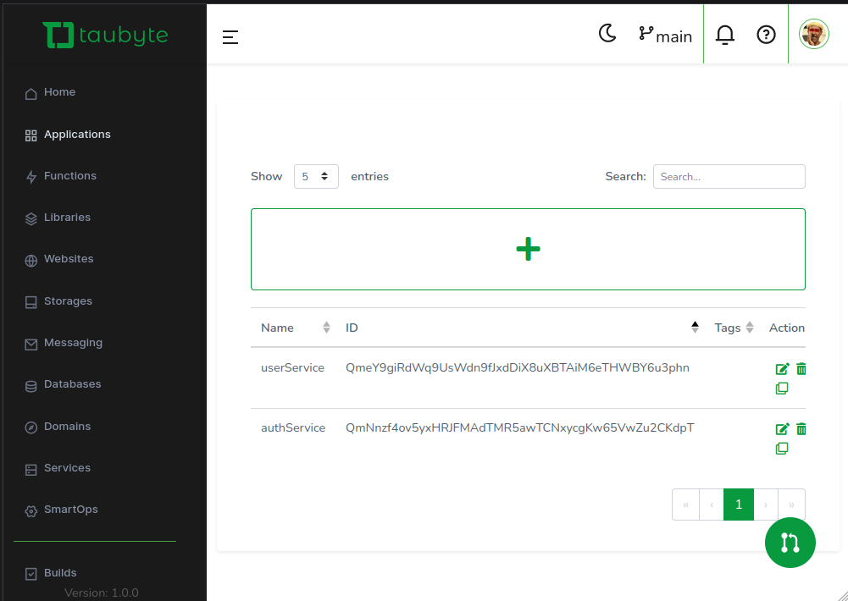Open Functions in the sidebar

(70, 176)
